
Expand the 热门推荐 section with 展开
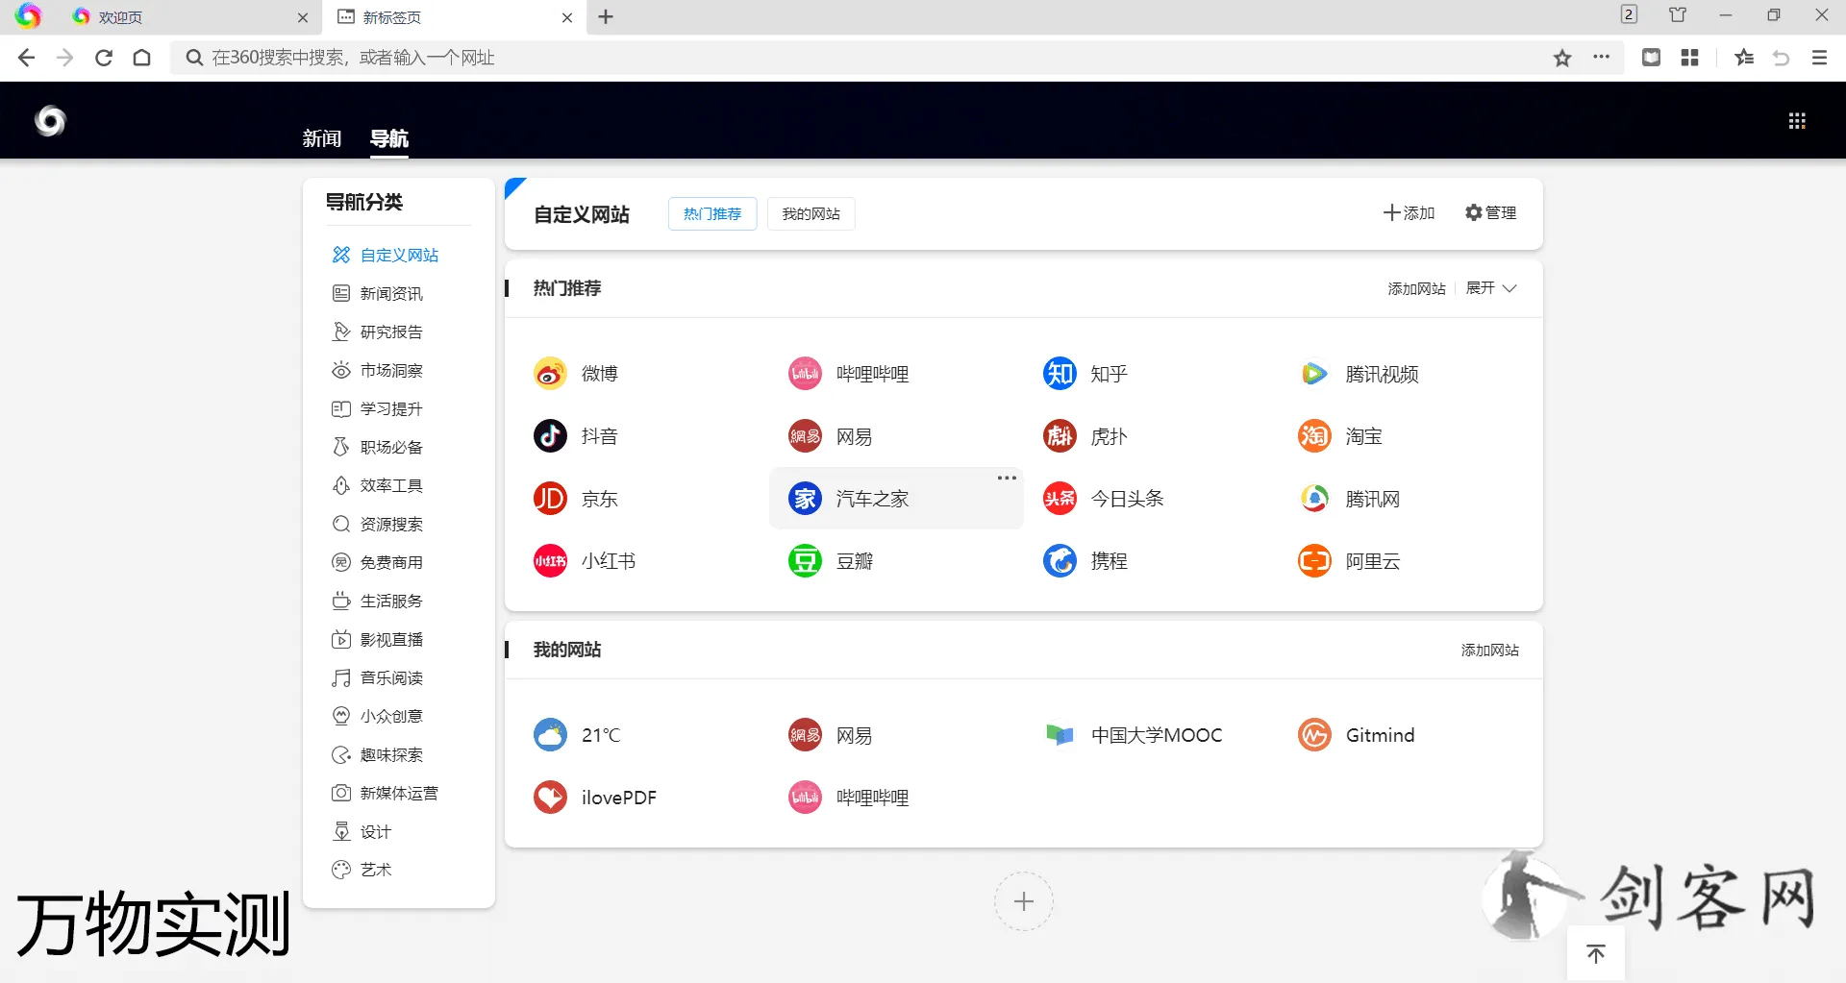coord(1491,288)
